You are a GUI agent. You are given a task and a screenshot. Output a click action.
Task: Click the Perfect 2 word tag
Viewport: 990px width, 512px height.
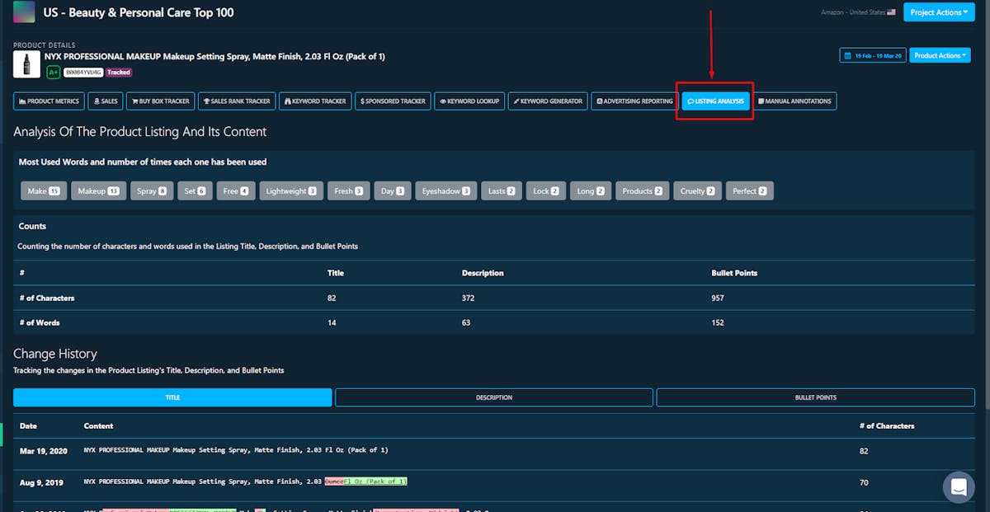(x=750, y=191)
